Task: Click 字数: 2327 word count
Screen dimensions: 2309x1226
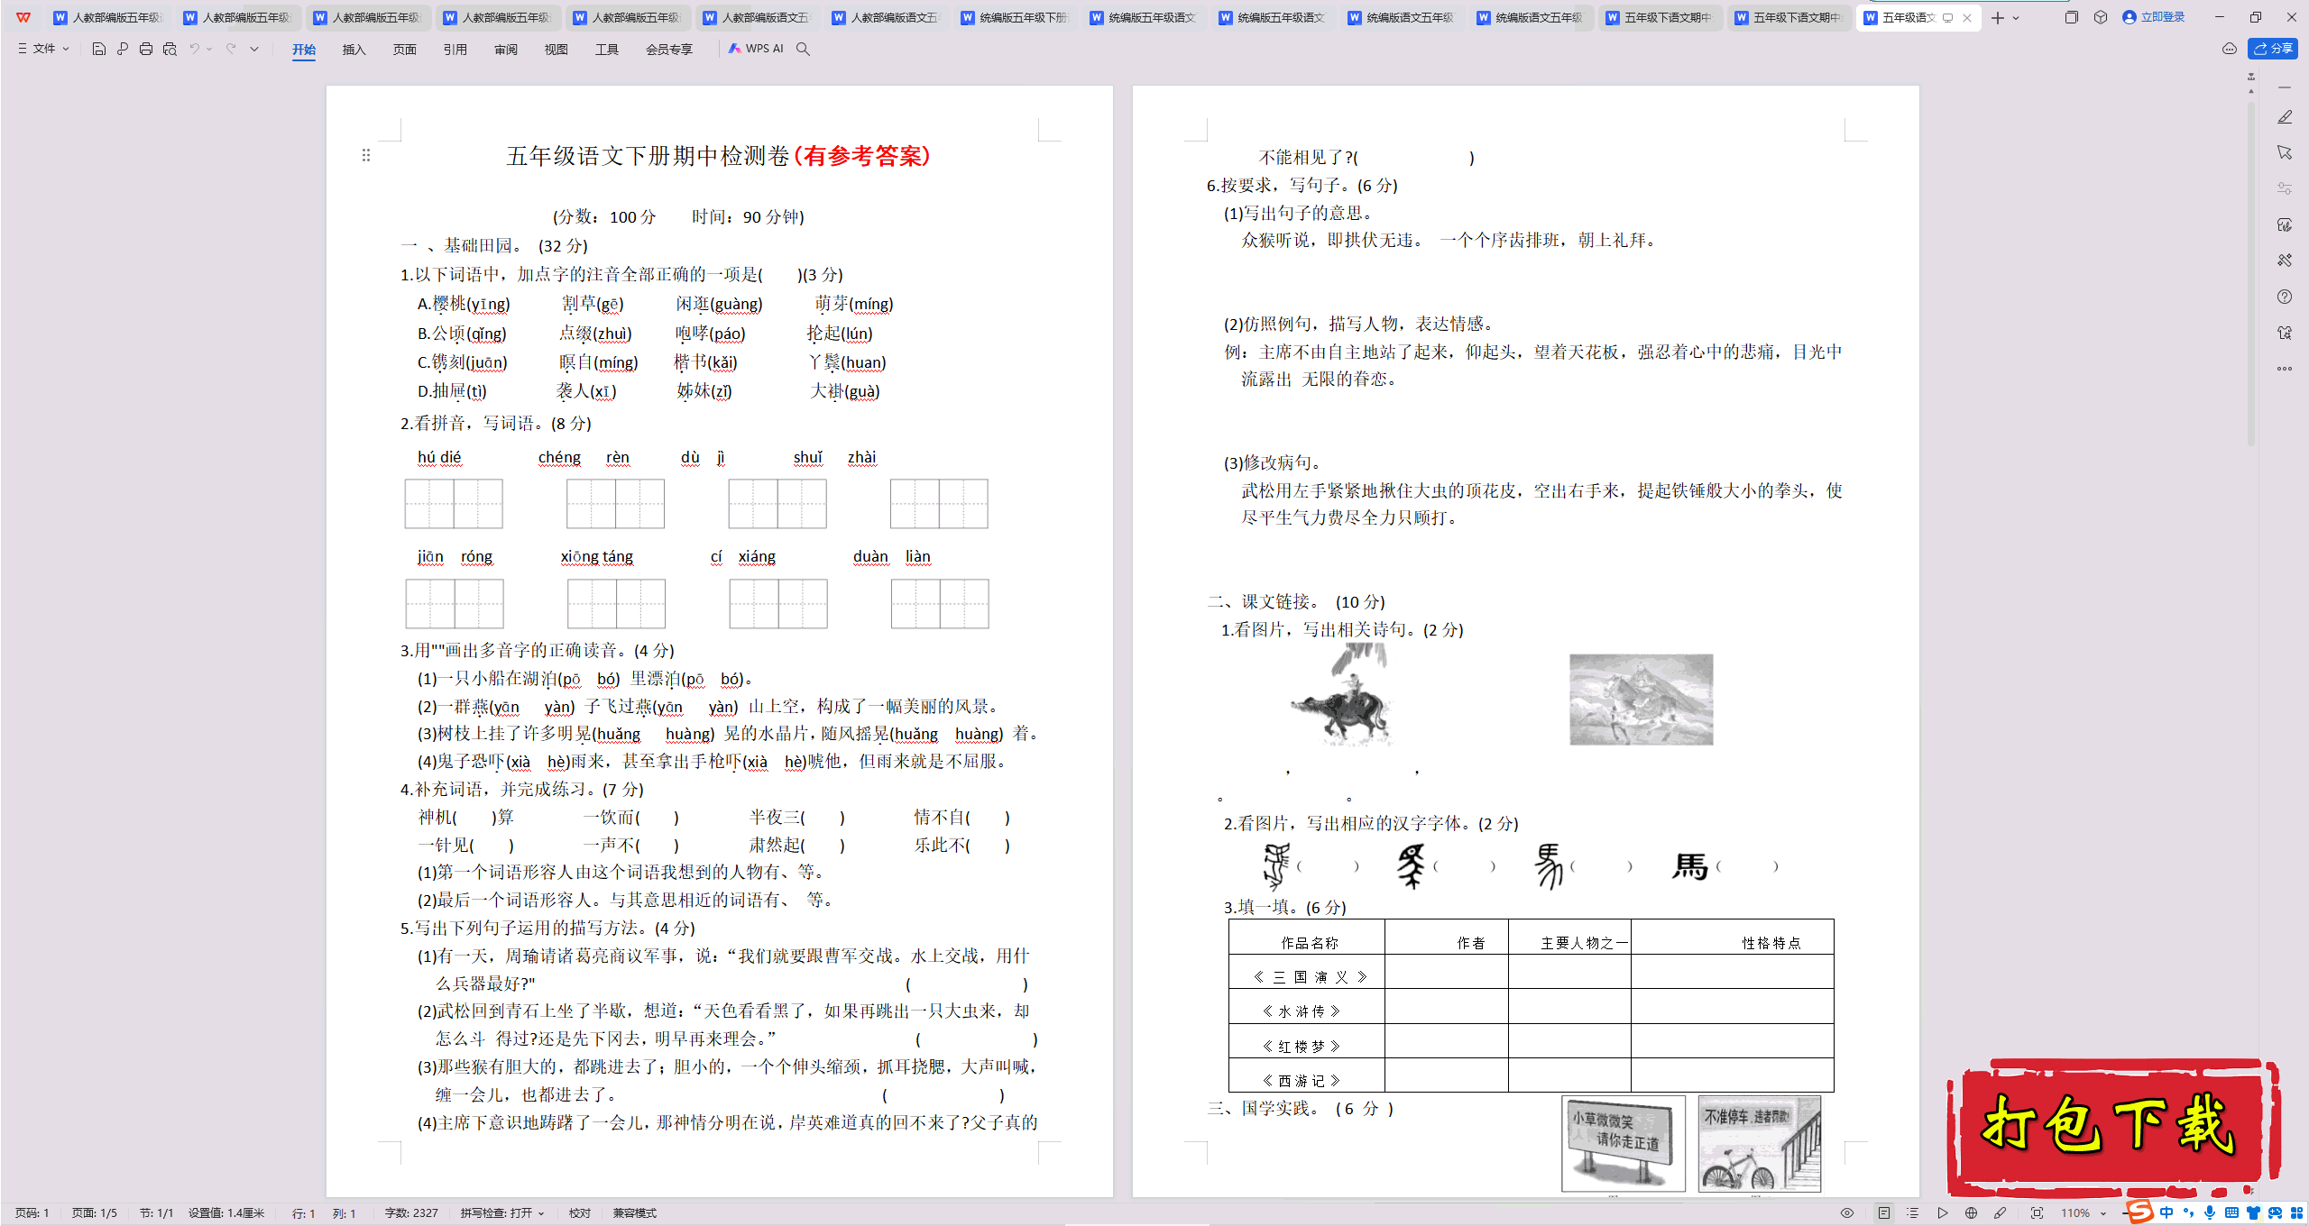Action: (411, 1213)
